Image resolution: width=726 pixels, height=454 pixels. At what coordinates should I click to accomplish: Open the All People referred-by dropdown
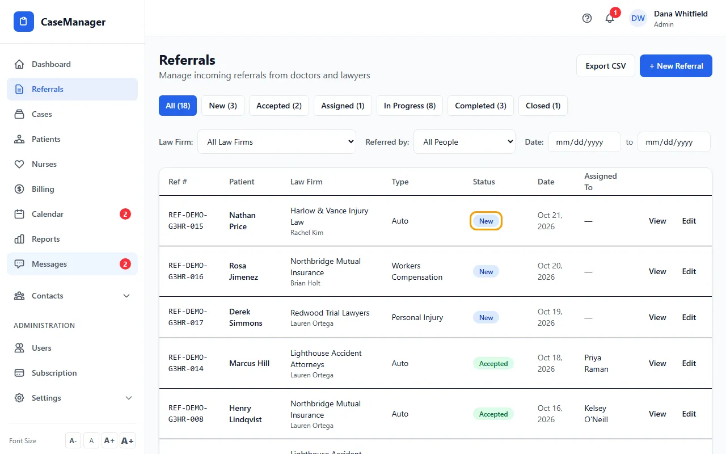pyautogui.click(x=465, y=142)
